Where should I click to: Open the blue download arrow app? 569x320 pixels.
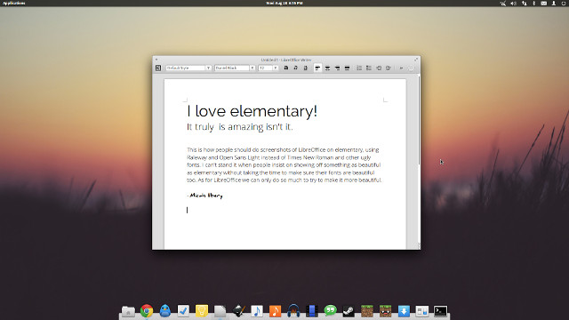[x=404, y=311]
